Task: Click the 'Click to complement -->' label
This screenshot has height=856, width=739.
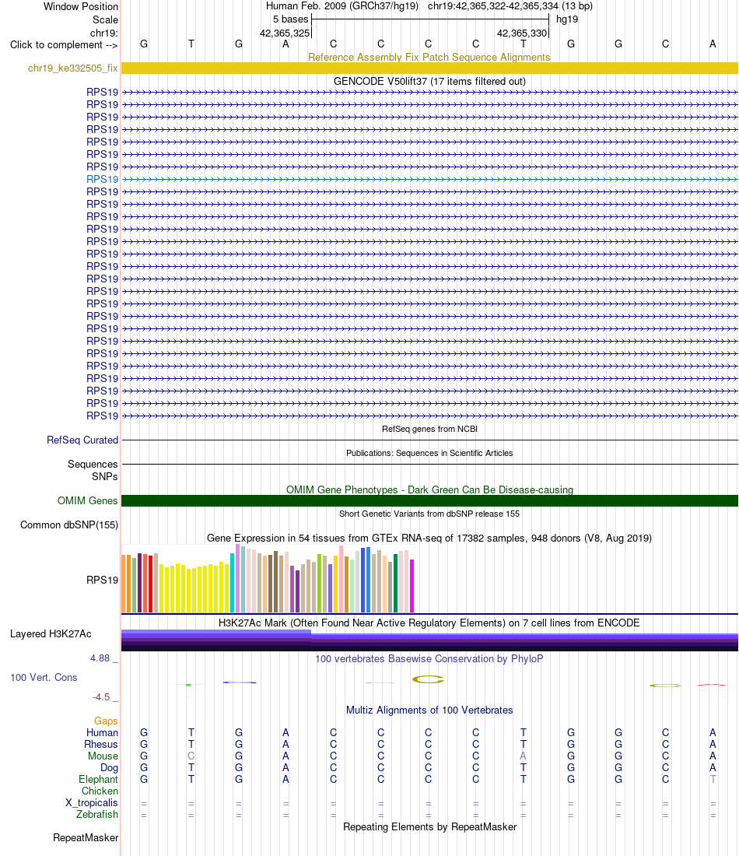Action: point(64,45)
